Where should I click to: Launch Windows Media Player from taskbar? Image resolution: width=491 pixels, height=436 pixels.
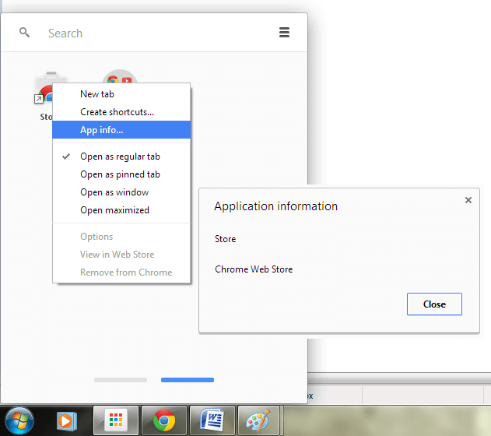click(x=68, y=421)
